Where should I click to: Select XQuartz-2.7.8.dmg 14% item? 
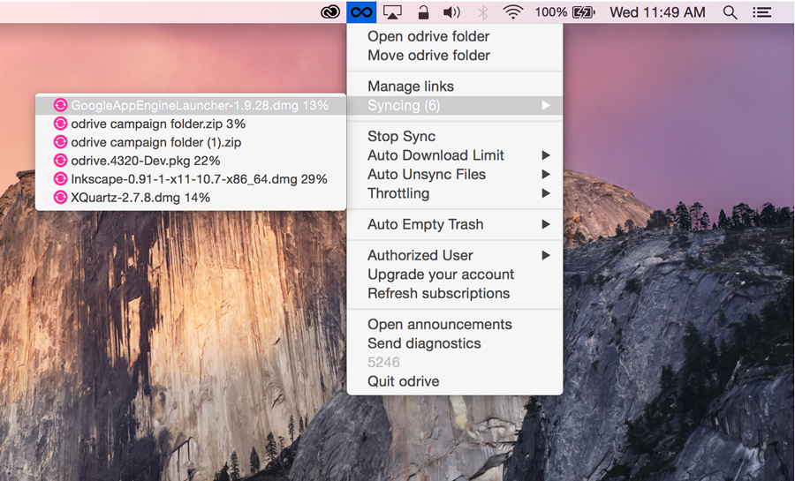click(x=191, y=197)
